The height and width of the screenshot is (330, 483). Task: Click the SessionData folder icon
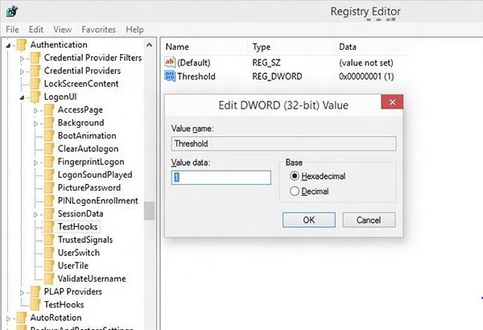click(49, 213)
